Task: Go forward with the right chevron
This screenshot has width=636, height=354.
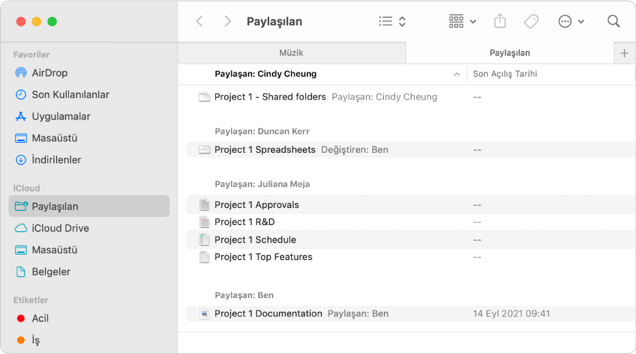Action: click(x=227, y=21)
